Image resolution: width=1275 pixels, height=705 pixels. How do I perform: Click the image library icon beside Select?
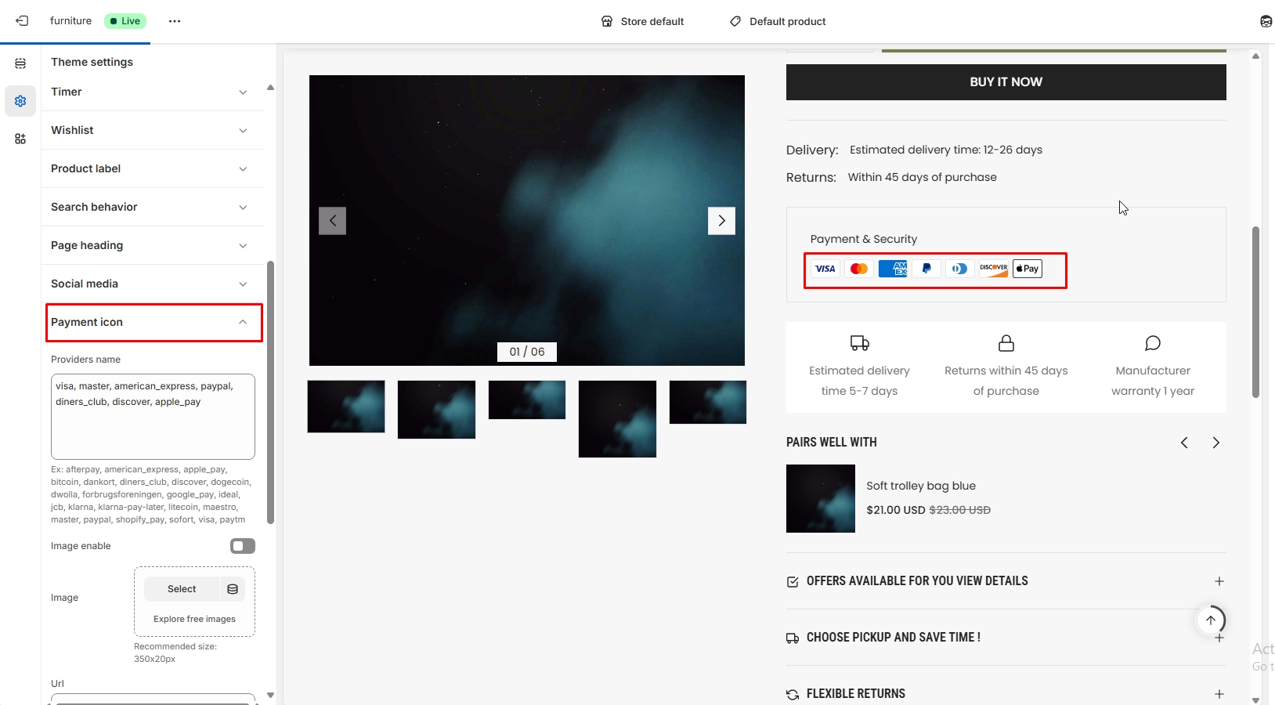233,589
